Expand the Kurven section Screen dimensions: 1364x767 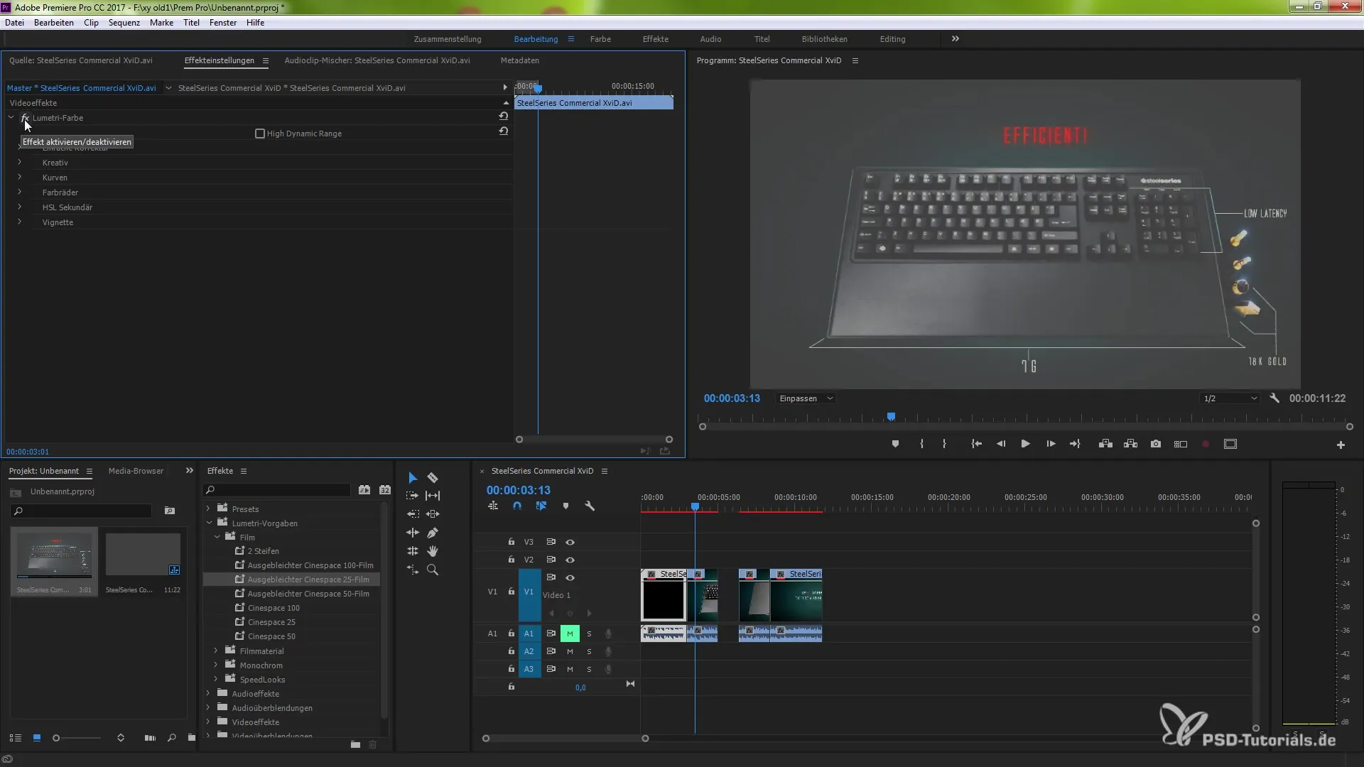coord(19,178)
